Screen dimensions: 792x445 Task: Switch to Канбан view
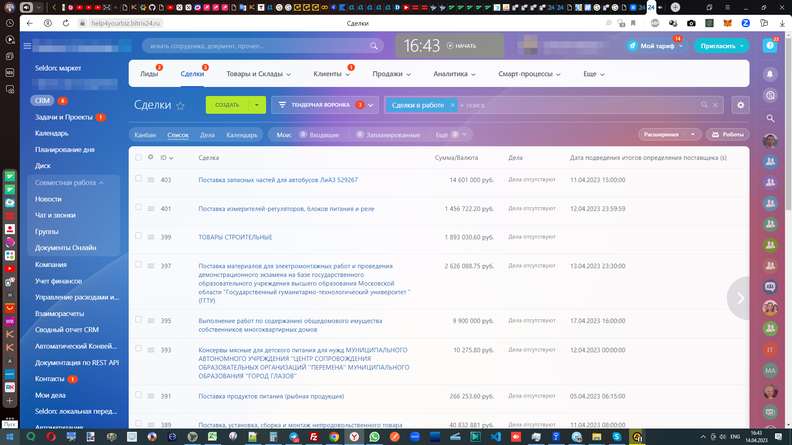point(145,135)
